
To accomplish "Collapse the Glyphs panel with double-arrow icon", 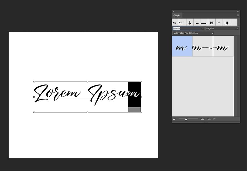I will click(238, 11).
